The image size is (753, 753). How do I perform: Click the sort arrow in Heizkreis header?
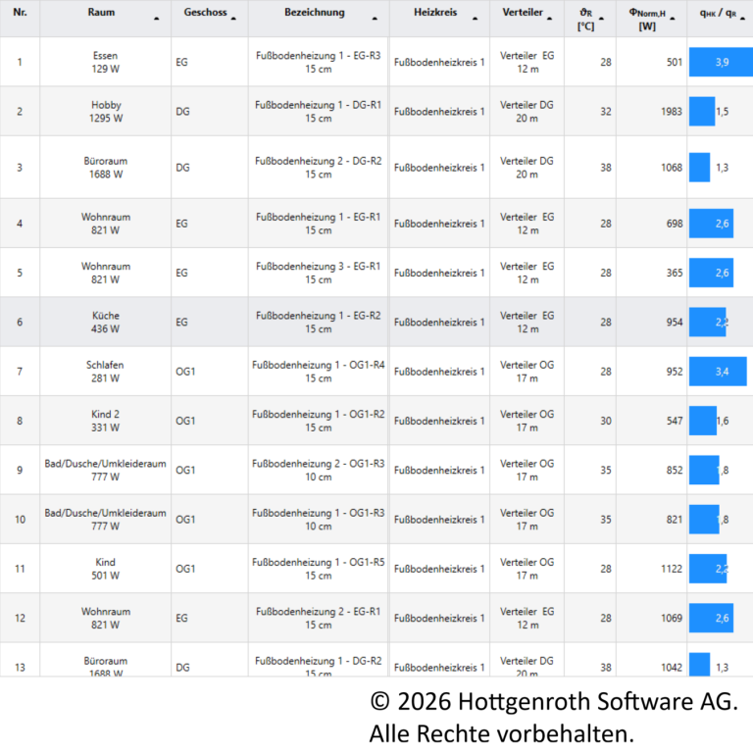click(476, 19)
